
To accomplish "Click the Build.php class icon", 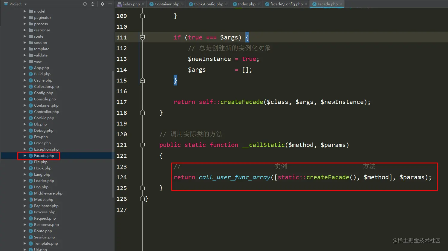I will [x=30, y=74].
